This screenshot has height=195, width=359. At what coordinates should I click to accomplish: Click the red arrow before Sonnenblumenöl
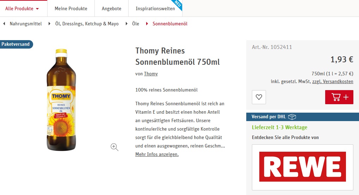pos(147,24)
